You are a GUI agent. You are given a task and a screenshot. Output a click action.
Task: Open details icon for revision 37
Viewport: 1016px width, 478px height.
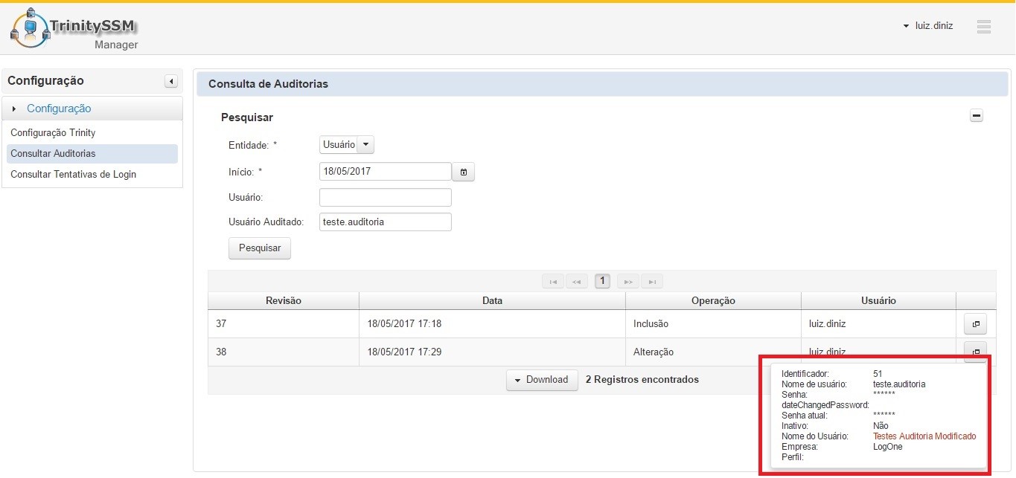pyautogui.click(x=975, y=324)
